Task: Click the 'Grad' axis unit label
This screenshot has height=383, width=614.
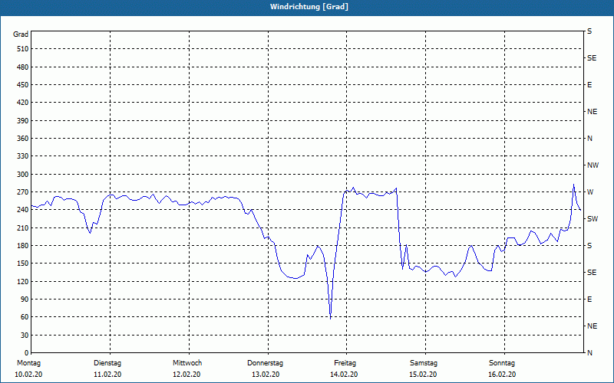Action: click(x=21, y=34)
